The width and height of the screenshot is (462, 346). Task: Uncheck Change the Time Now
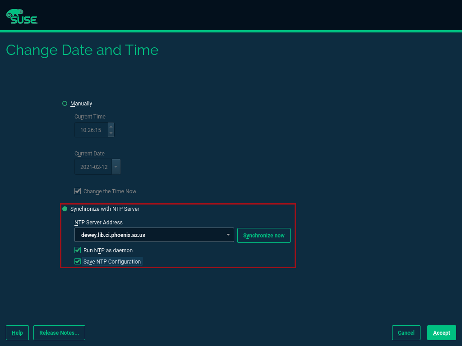coord(77,191)
